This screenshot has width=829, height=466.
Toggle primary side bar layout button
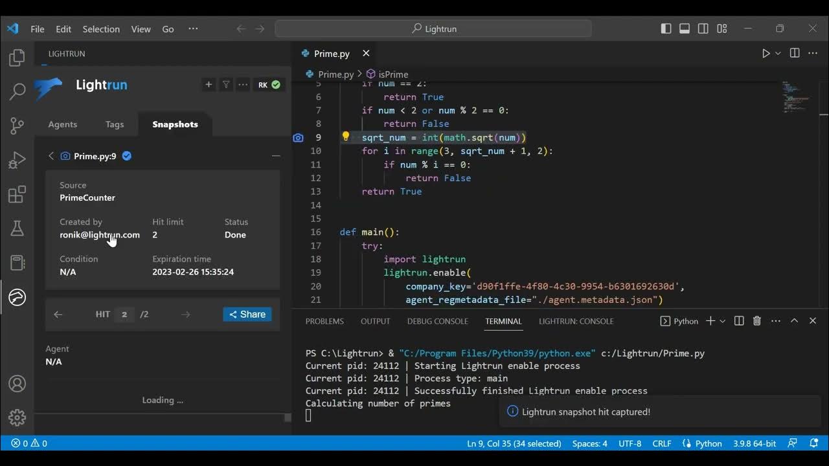click(666, 28)
